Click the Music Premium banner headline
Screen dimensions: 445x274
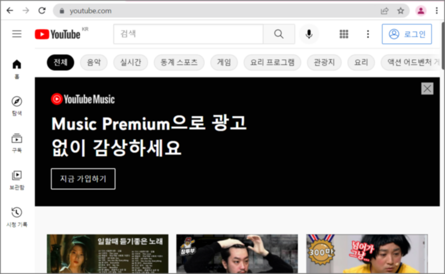(149, 135)
